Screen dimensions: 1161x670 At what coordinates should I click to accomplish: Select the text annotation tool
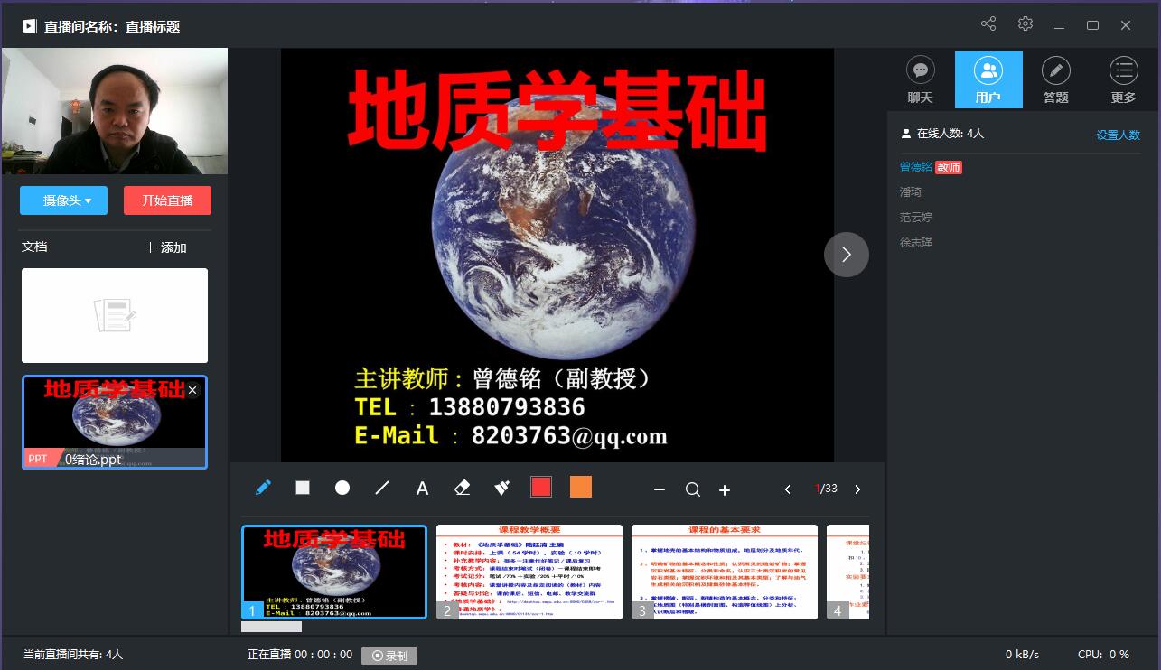pos(422,489)
